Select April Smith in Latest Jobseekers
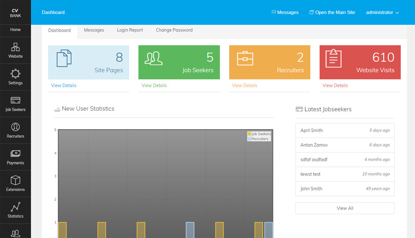 click(312, 131)
